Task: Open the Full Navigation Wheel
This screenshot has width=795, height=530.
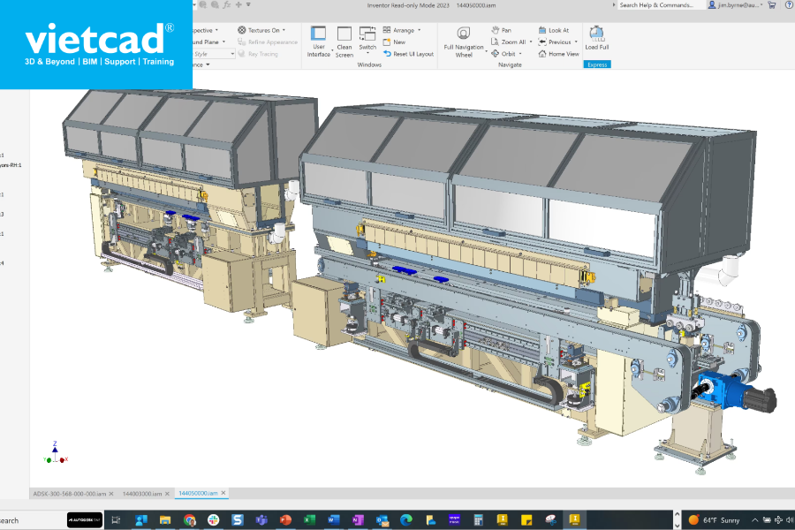Action: [464, 42]
